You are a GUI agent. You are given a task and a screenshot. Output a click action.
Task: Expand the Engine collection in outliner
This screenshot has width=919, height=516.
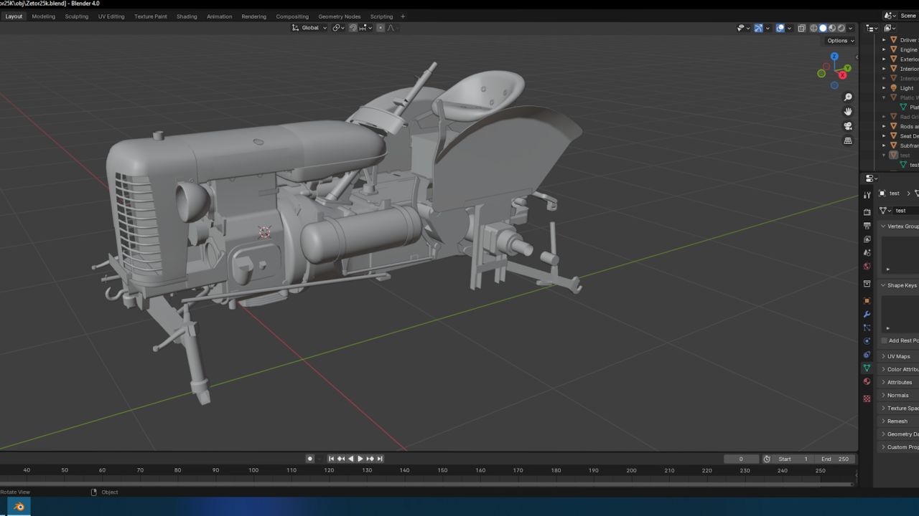pyautogui.click(x=884, y=49)
